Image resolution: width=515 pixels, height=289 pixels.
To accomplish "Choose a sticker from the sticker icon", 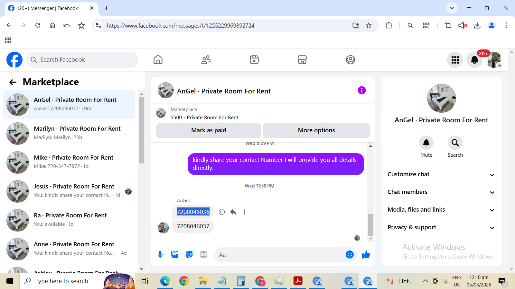I will 189,255.
